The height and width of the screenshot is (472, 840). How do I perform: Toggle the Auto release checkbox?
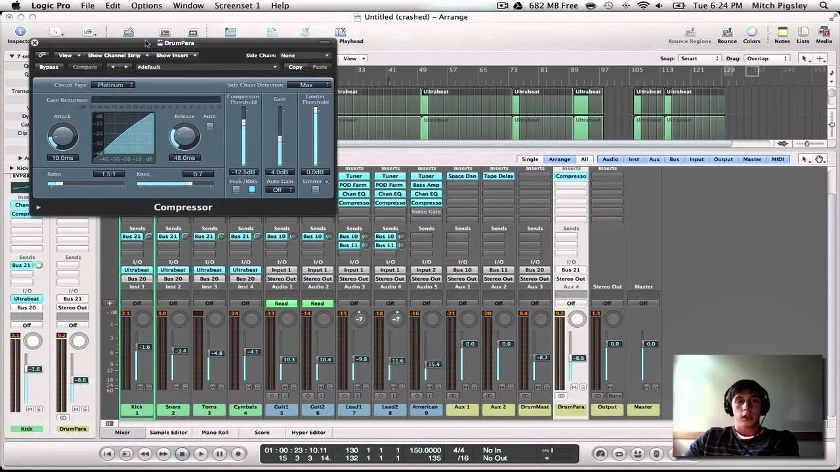point(209,127)
